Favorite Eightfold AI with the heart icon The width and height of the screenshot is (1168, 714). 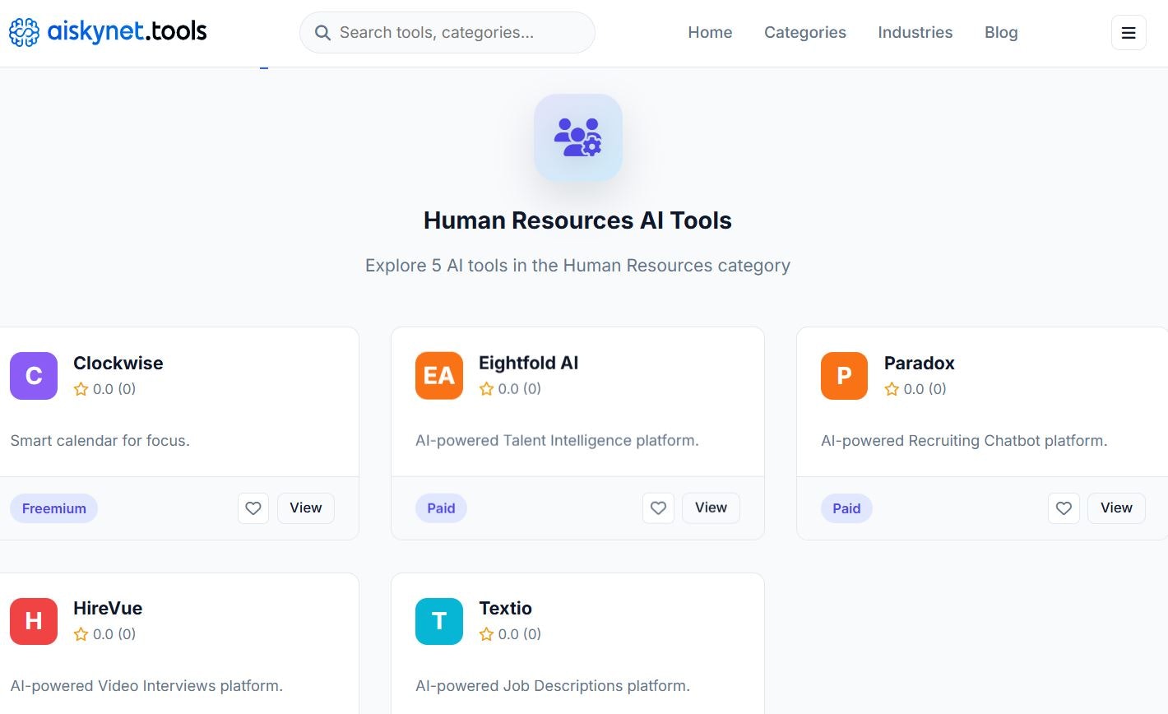(658, 508)
